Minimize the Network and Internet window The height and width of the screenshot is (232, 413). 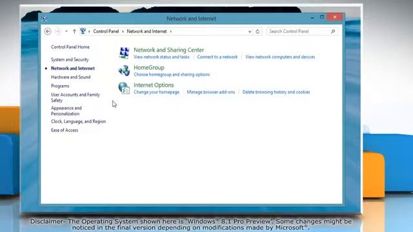[x=312, y=17]
